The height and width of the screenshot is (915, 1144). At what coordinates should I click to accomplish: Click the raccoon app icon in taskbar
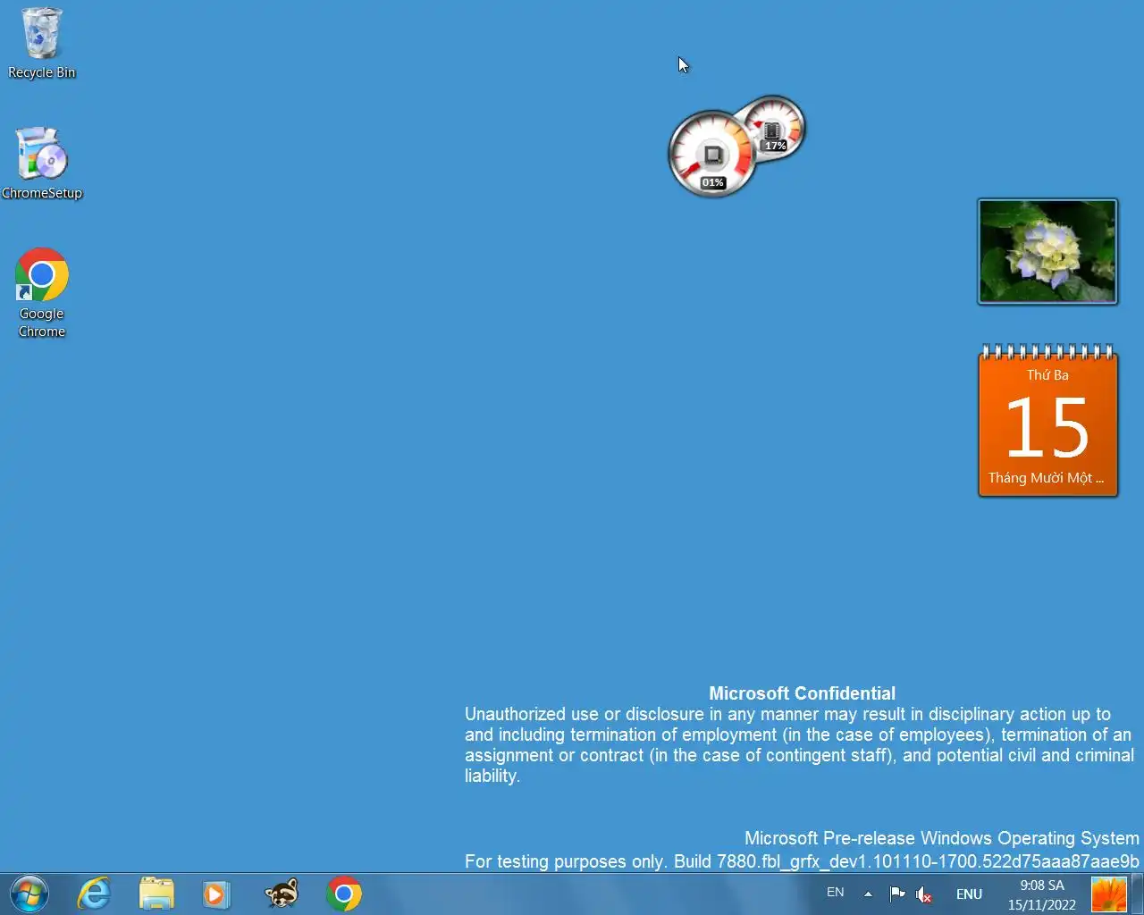click(282, 894)
